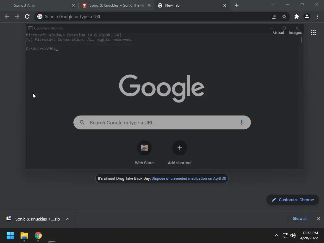Open the Web Store shortcut
The height and width of the screenshot is (243, 324).
pos(144,153)
